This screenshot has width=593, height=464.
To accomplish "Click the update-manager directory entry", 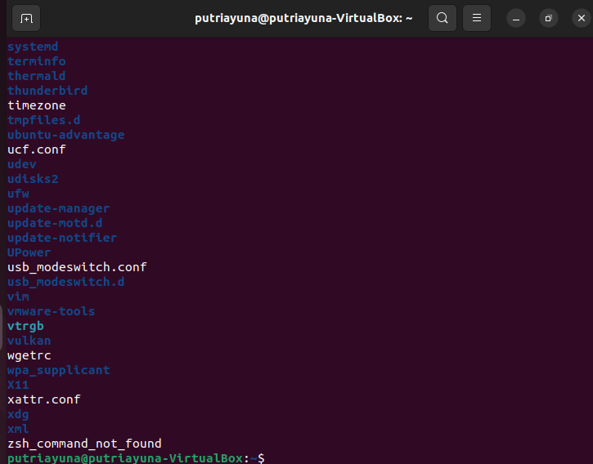I will (x=58, y=208).
